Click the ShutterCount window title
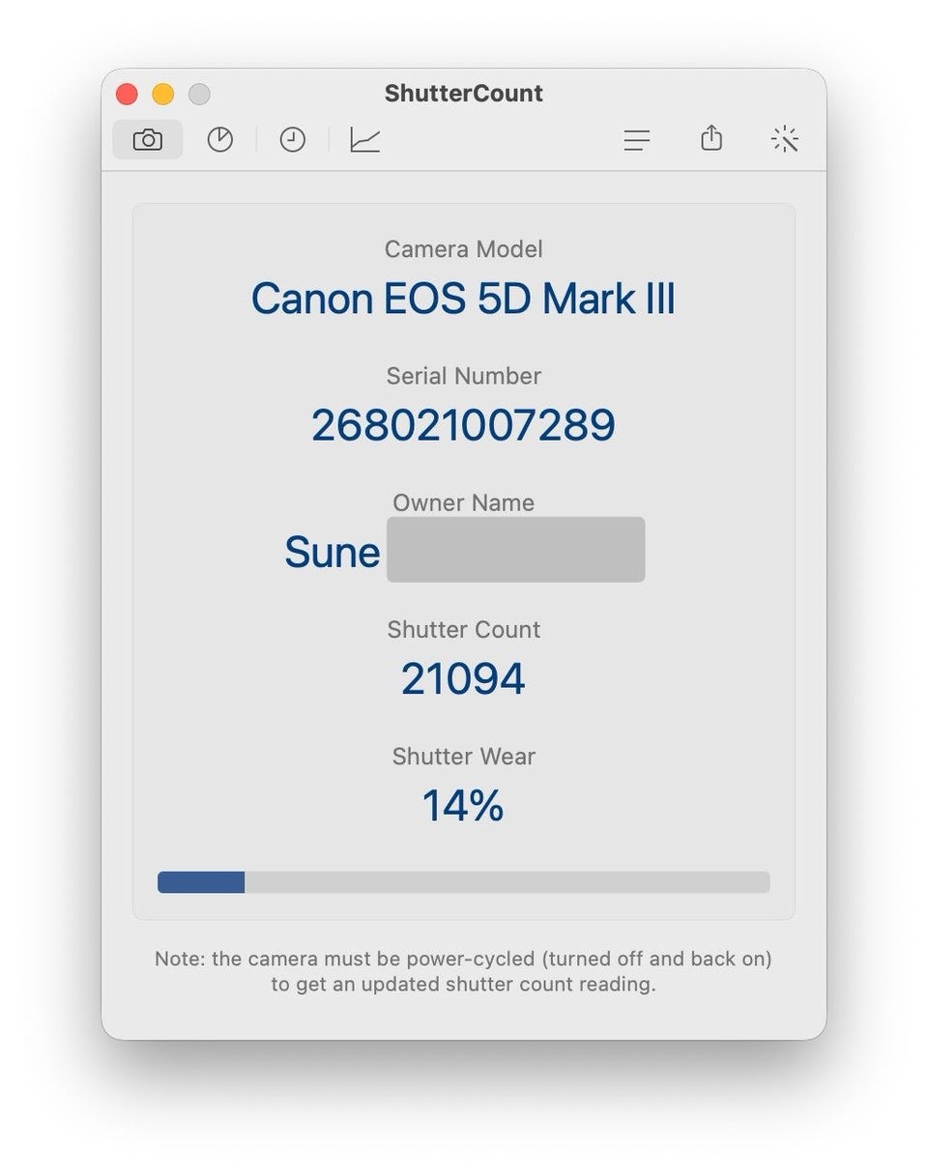 463,94
